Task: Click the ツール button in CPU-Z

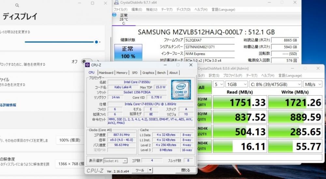Action: 140,170
